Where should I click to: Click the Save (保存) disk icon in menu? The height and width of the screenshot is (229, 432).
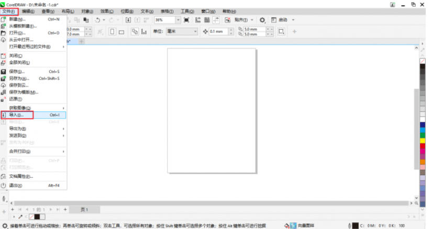(x=3, y=72)
